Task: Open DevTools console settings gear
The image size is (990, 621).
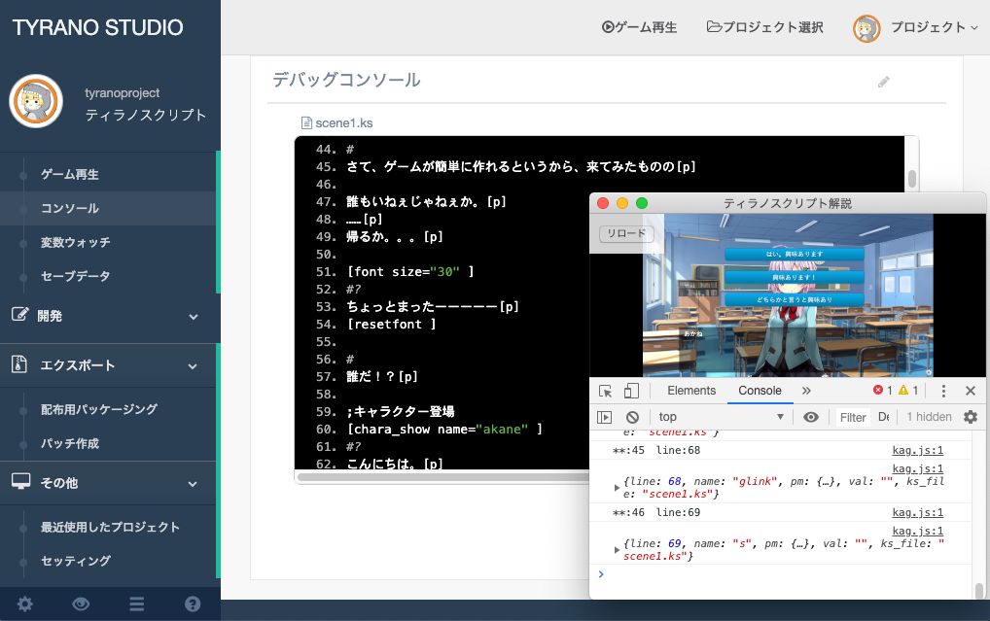Action: [x=971, y=417]
